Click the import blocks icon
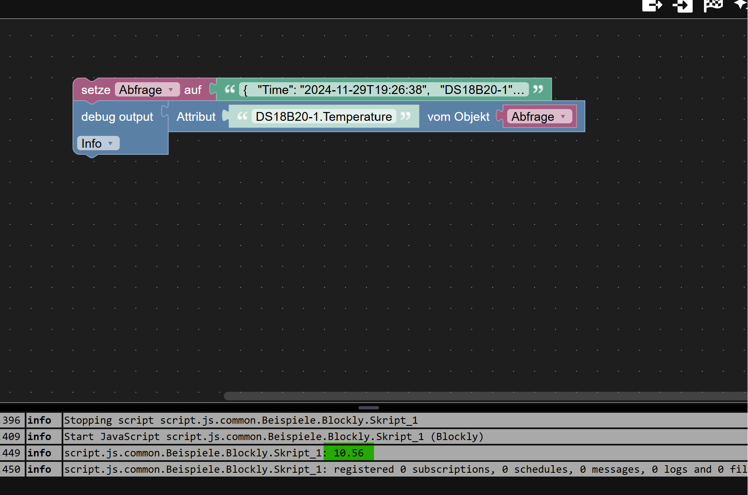The height and width of the screenshot is (495, 748). click(x=683, y=5)
